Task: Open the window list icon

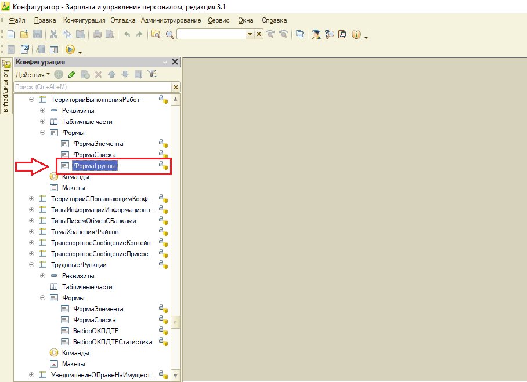Action: pyautogui.click(x=300, y=34)
